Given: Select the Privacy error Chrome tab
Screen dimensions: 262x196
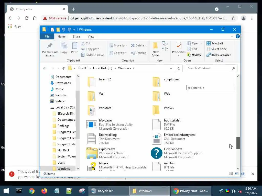Looking at the screenshot, I should tap(37, 9).
